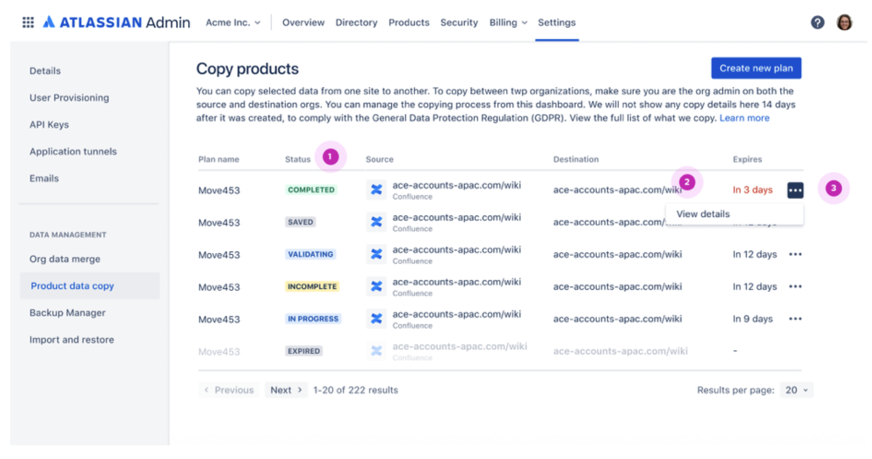The image size is (872, 459).
Task: Click the Status column header
Action: pyautogui.click(x=298, y=159)
